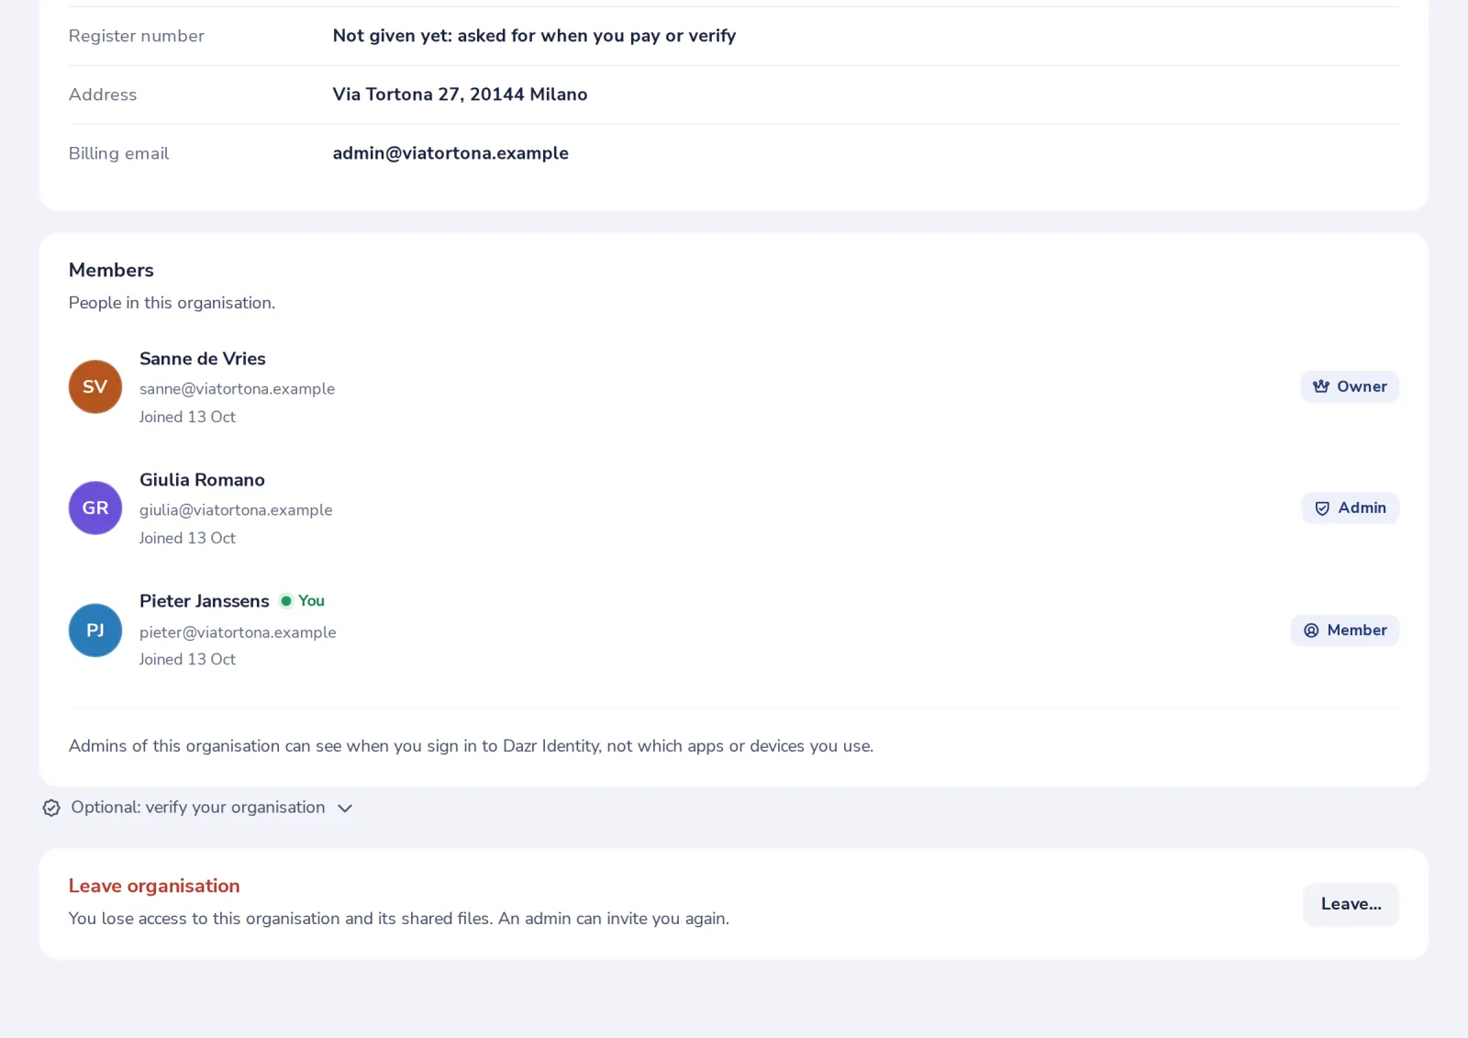This screenshot has width=1468, height=1038.
Task: Click sanne@viatortona.example email
Action: (x=237, y=389)
